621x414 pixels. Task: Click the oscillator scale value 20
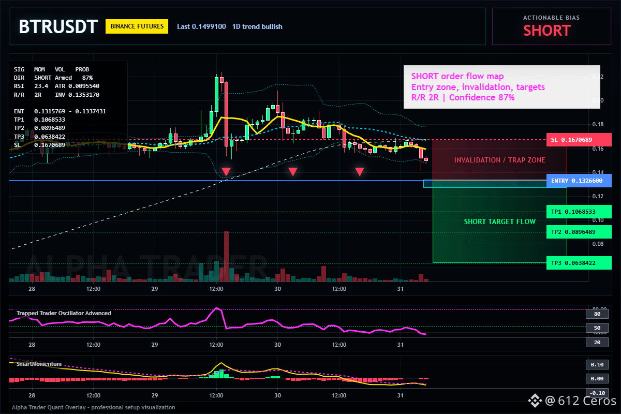point(597,342)
